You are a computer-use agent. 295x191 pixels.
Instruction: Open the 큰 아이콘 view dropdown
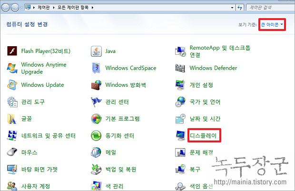click(272, 24)
